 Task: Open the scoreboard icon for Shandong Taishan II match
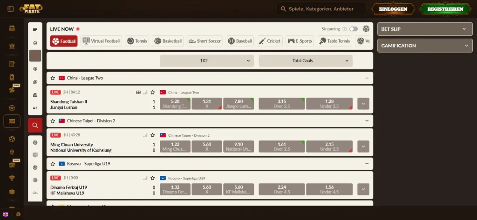[x=138, y=93]
